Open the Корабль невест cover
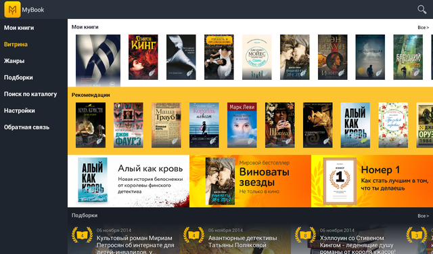This screenshot has height=254, width=433. coord(204,125)
